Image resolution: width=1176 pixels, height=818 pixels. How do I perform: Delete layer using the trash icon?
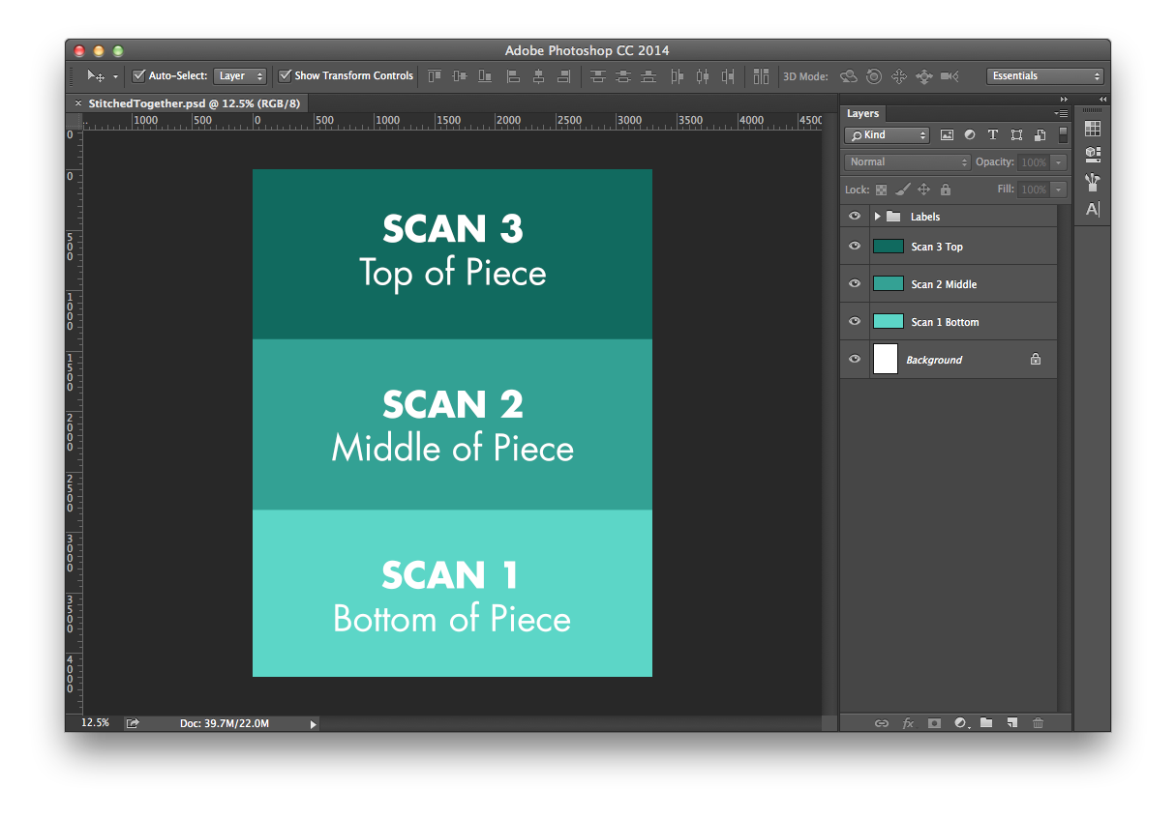coord(1038,722)
